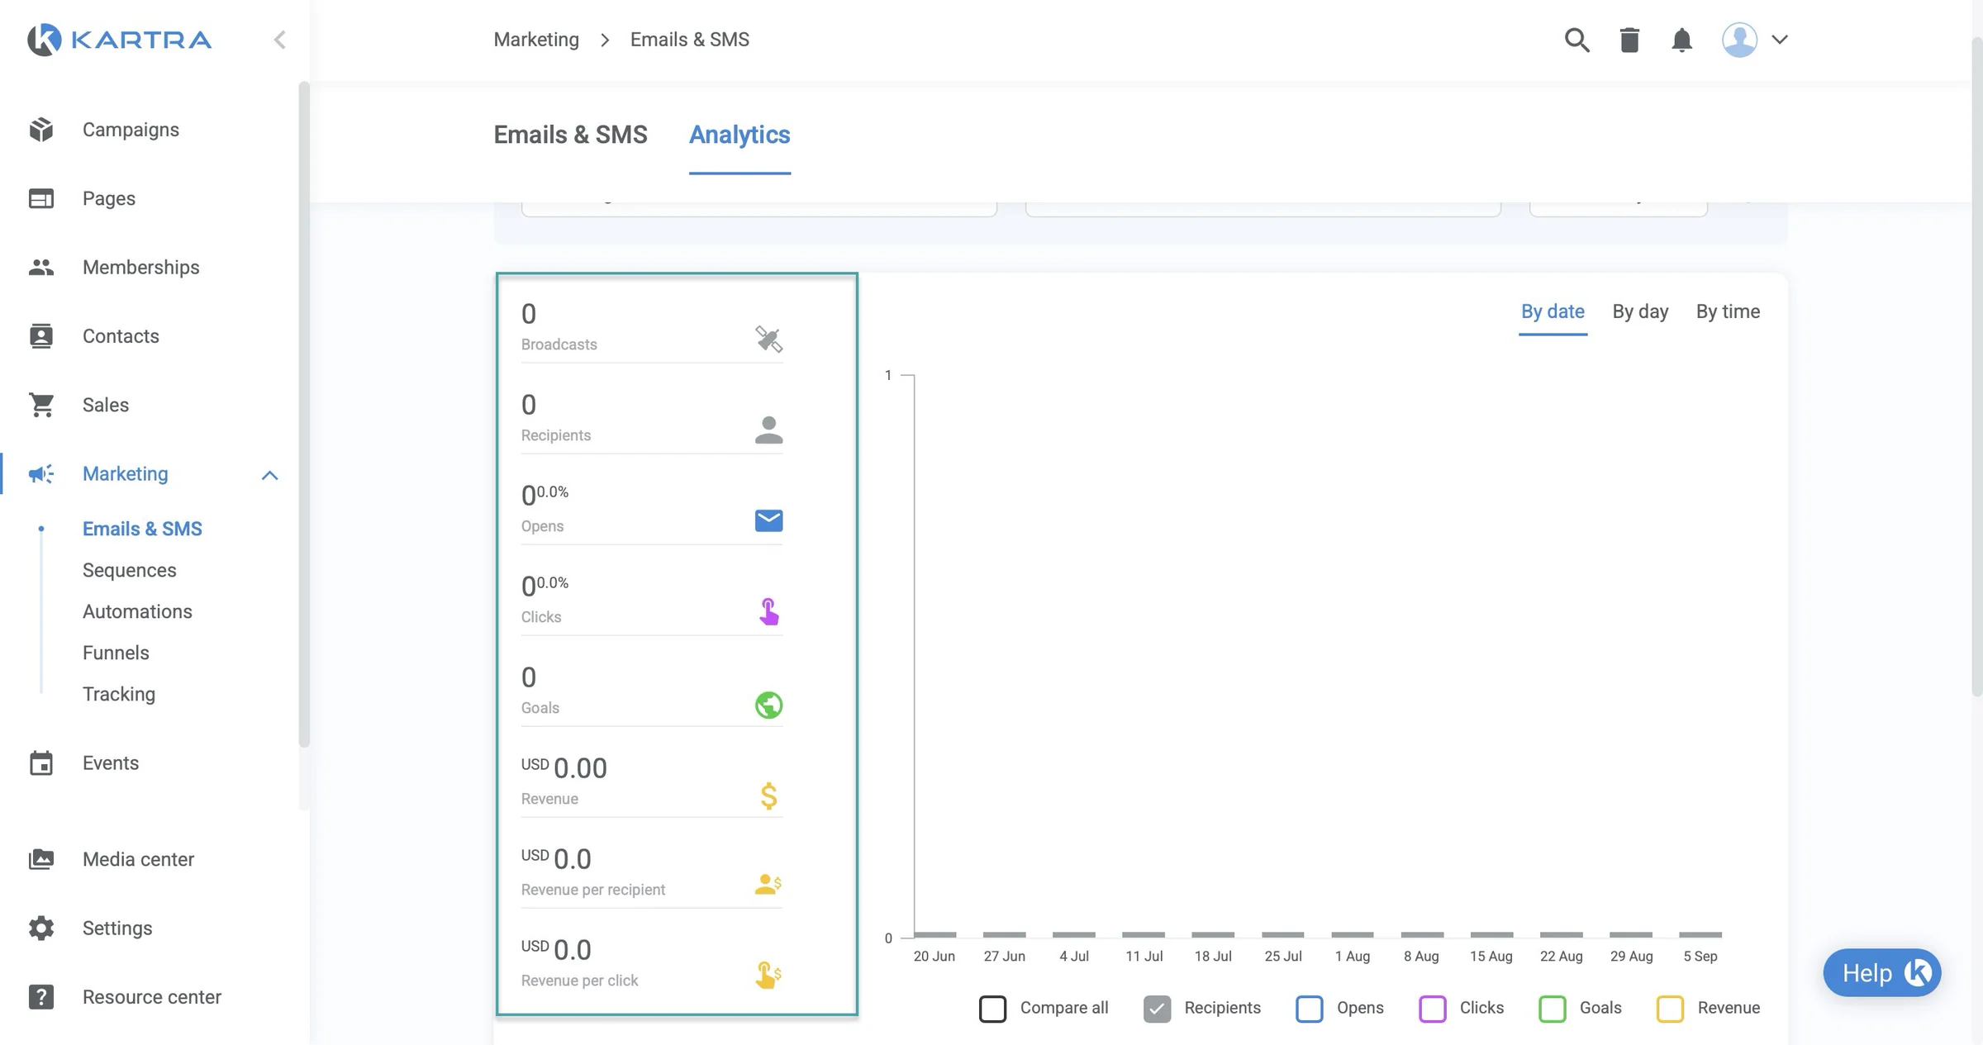Click the Contacts card icon
Viewport: 1983px width, 1045px height.
pos(40,336)
